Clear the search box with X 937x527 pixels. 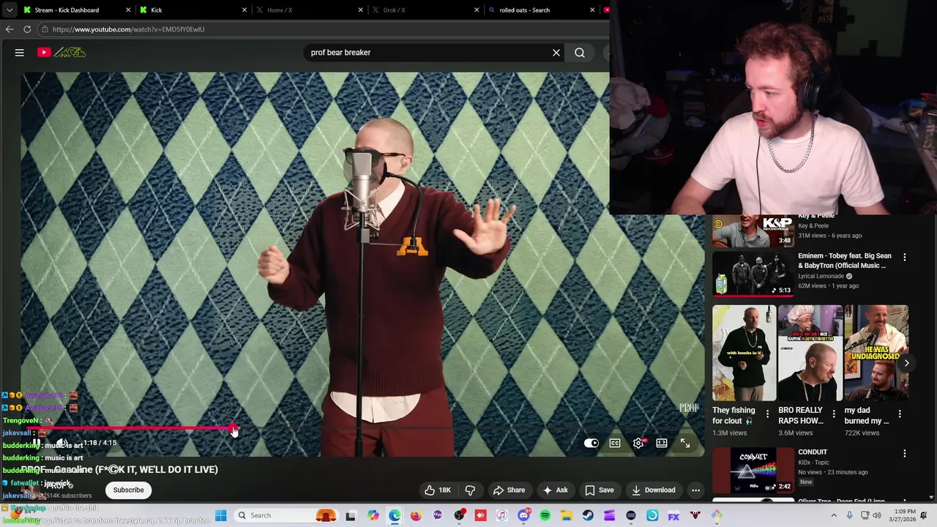click(556, 53)
